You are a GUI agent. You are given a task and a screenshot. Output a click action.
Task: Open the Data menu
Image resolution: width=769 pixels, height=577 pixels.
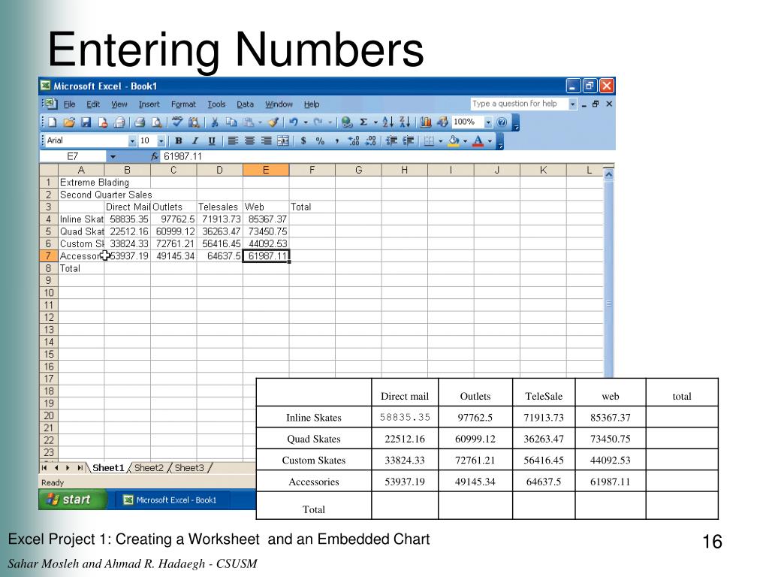246,104
